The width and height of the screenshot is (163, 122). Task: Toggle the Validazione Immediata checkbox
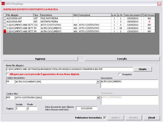coord(105,118)
